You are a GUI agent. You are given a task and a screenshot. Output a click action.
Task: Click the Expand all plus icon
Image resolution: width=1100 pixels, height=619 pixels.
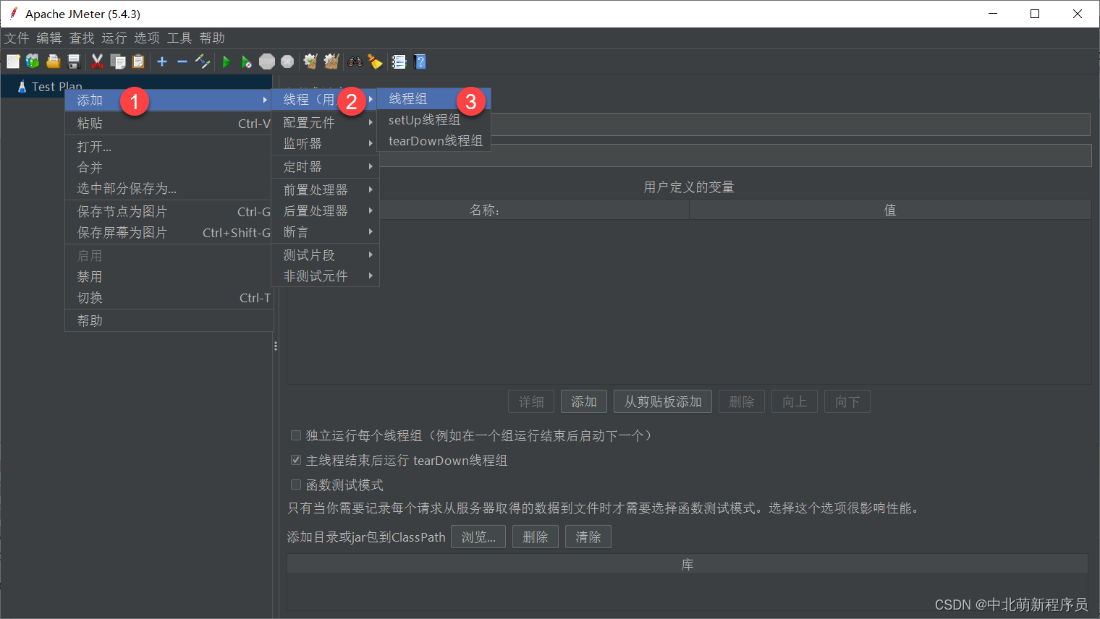(x=162, y=61)
